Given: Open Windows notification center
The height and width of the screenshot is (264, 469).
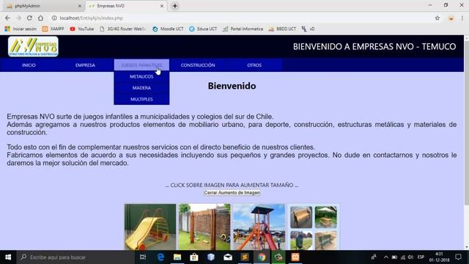Looking at the screenshot, I should coord(458,257).
